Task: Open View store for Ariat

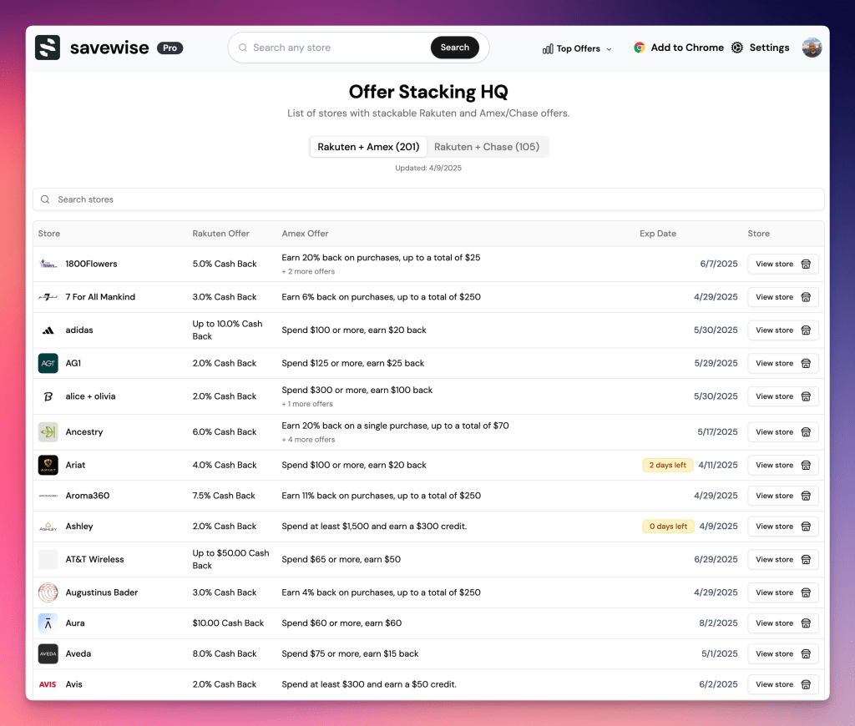Action: [x=782, y=465]
